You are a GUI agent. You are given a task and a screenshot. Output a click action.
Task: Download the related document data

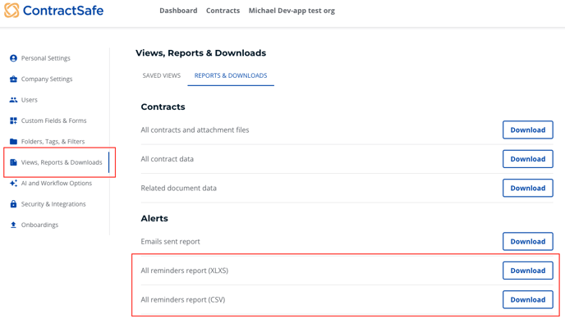(x=528, y=188)
